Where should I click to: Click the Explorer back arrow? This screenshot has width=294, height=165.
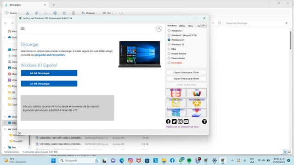[x=6, y=23]
